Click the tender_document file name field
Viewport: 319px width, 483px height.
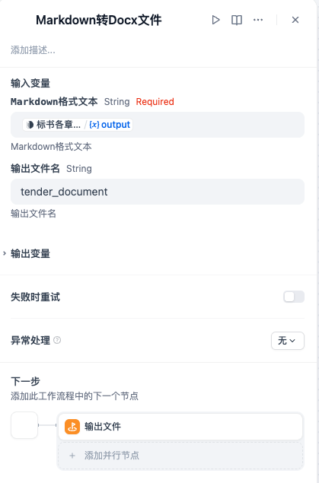(x=158, y=192)
